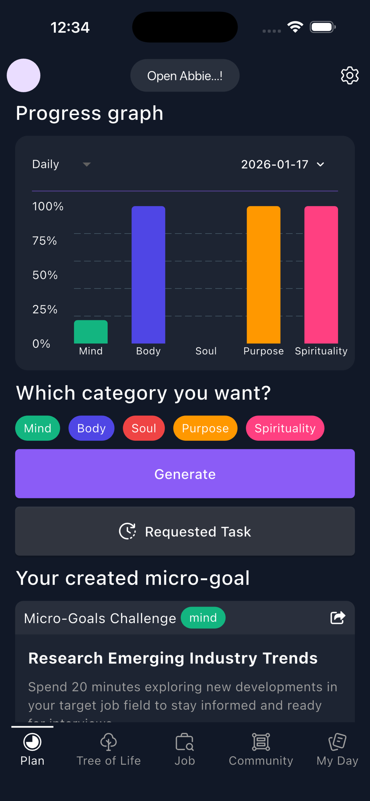Open the Plan tab icon
The image size is (370, 801).
tap(32, 745)
